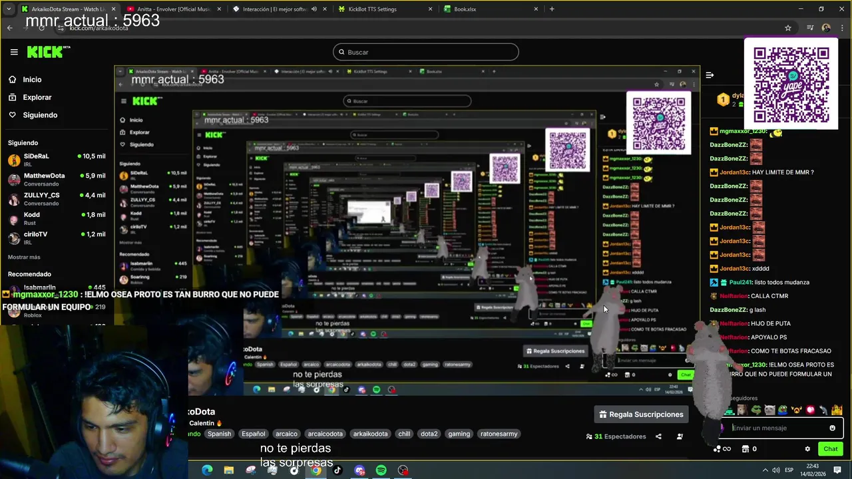
Task: Click the 31 Espectadores viewer count
Action: tap(616, 436)
